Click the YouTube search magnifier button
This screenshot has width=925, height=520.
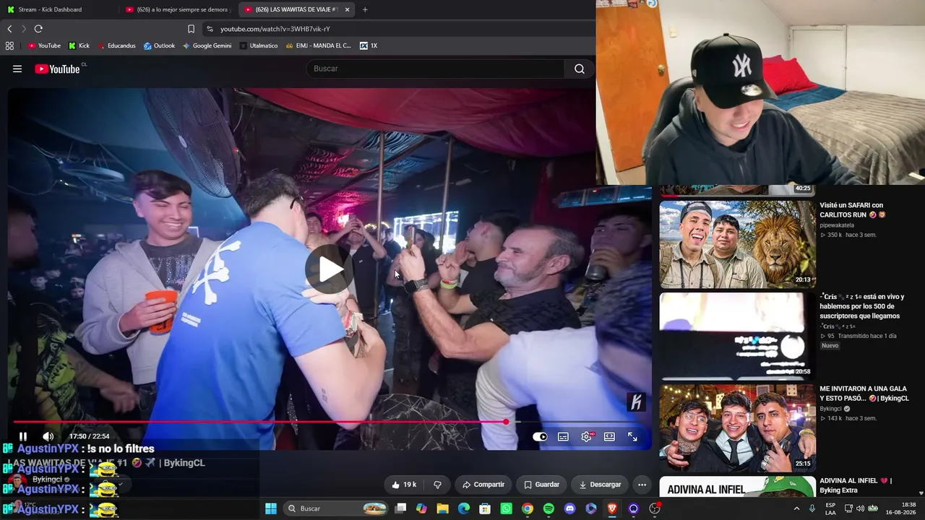click(x=580, y=69)
